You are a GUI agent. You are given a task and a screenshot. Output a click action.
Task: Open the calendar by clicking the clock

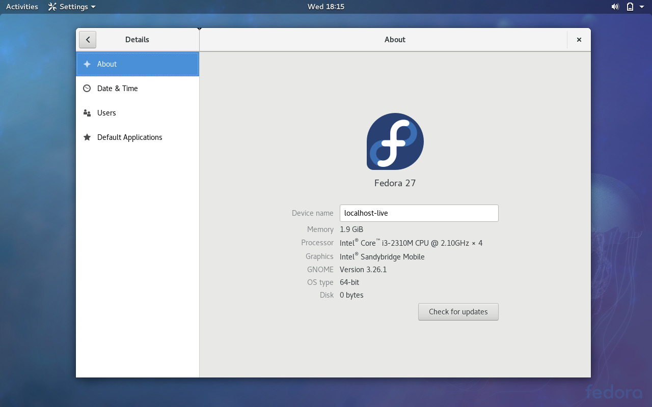(325, 7)
